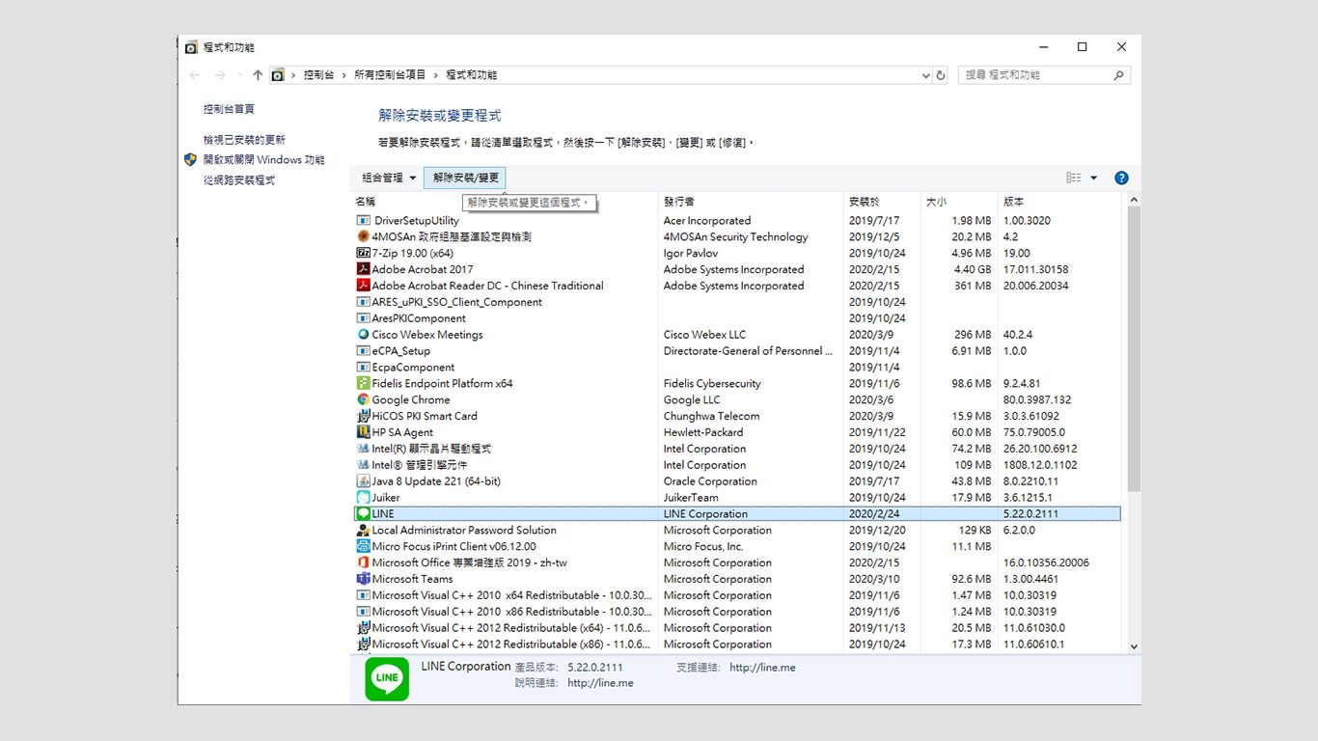Click the 4MOSAn sunflower icon
Screen dimensions: 1318x741
[x=364, y=236]
